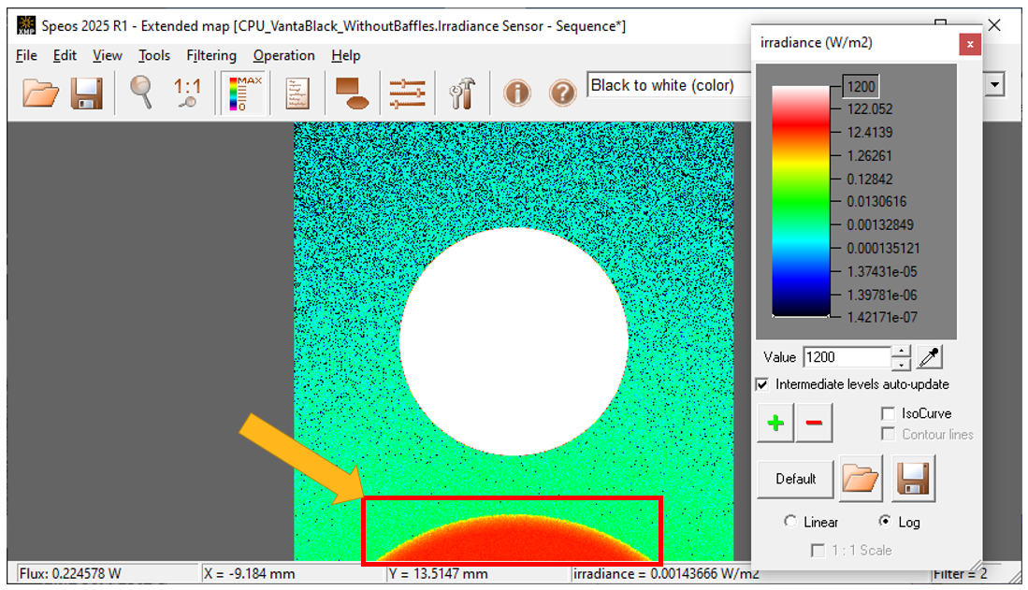Pick a value with the eyedropper icon

click(x=929, y=357)
